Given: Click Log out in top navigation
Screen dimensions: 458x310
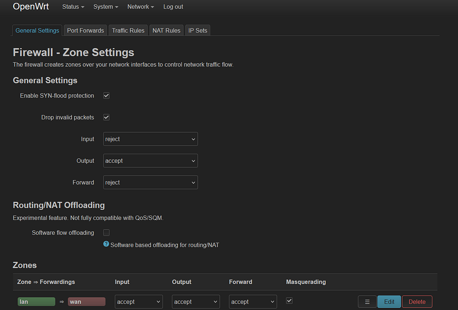Looking at the screenshot, I should tap(173, 7).
